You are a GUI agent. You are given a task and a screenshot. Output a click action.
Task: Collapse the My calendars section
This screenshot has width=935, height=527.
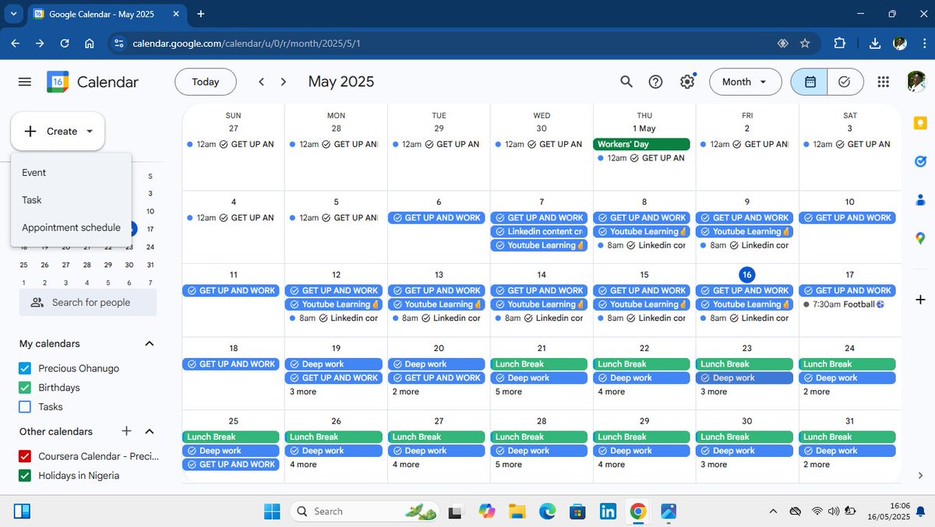tap(150, 344)
